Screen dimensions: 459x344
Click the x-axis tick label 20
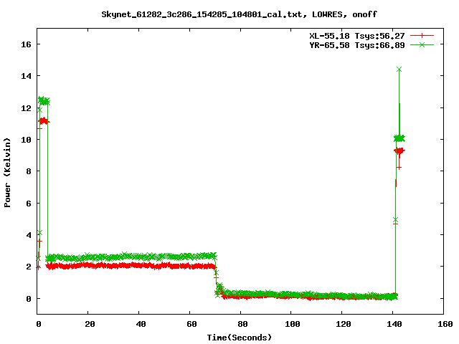[90, 324]
